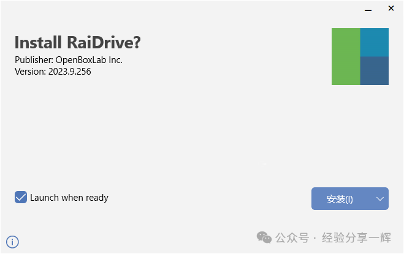Click the 'Install RaiDrive?' heading
404x254 pixels.
click(78, 42)
